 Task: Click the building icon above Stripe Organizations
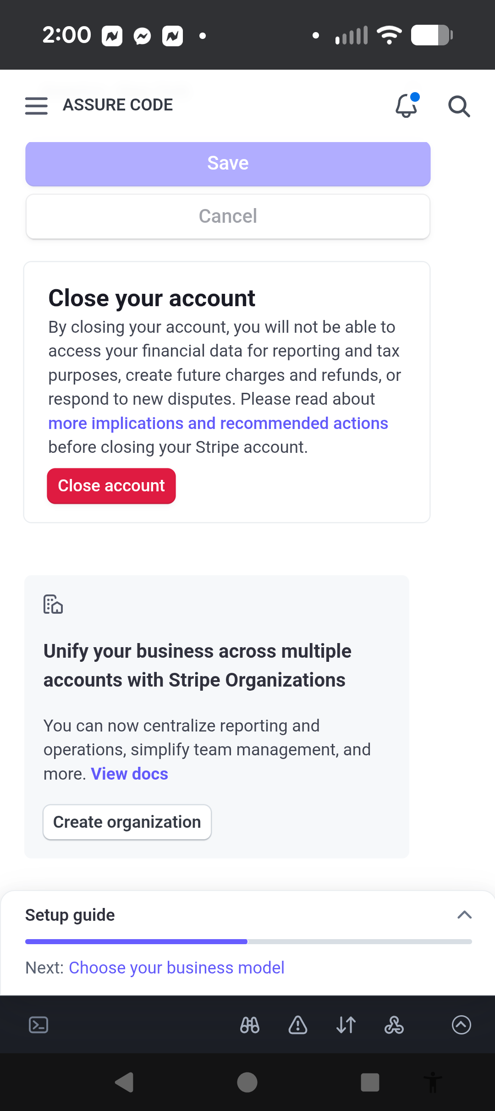tap(53, 604)
